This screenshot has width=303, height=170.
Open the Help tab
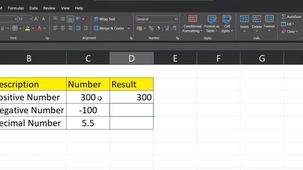(79, 8)
